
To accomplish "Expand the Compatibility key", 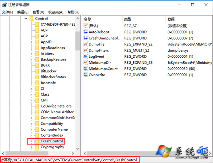I will click(x=31, y=123).
